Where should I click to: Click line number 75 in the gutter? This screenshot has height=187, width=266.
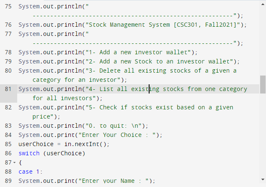tap(8, 7)
